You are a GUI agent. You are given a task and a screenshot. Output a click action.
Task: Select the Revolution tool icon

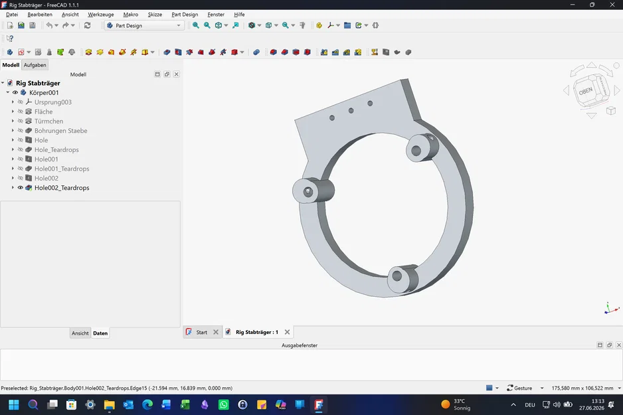pyautogui.click(x=100, y=52)
